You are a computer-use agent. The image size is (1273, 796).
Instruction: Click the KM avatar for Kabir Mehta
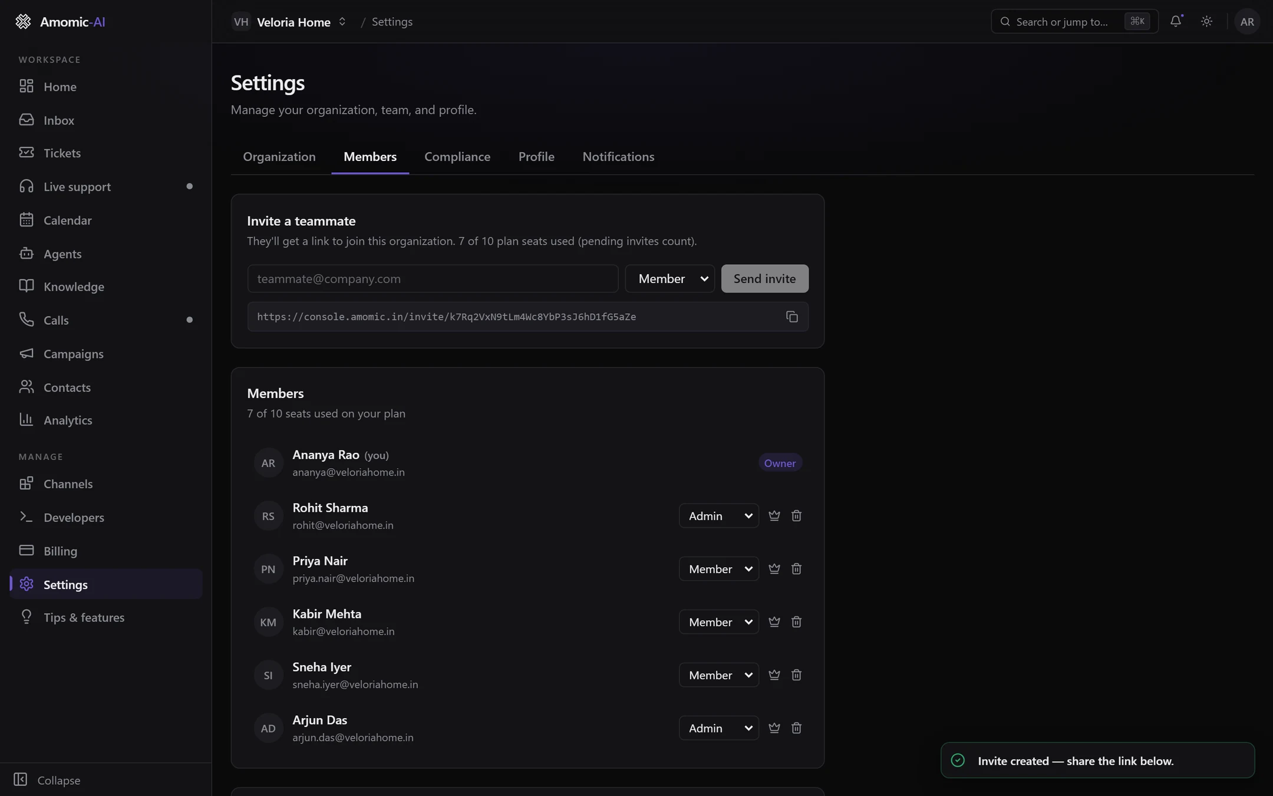pos(268,622)
